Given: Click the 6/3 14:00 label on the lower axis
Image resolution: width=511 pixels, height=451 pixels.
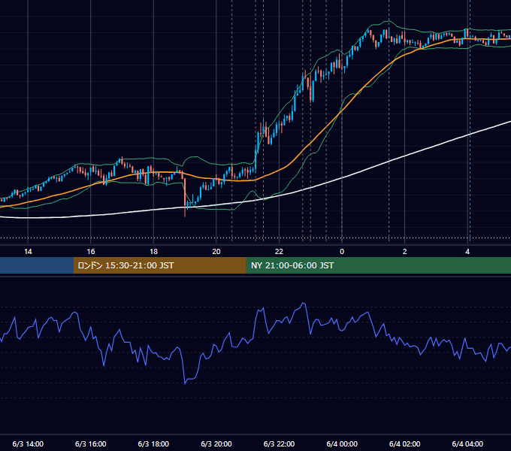Looking at the screenshot, I should [x=28, y=443].
